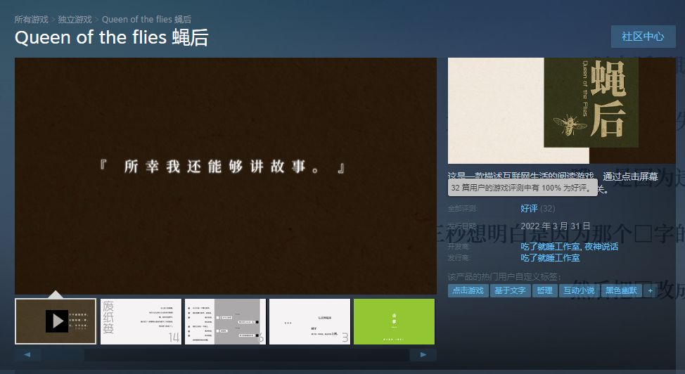
Task: Click the main video player area
Action: [x=226, y=176]
